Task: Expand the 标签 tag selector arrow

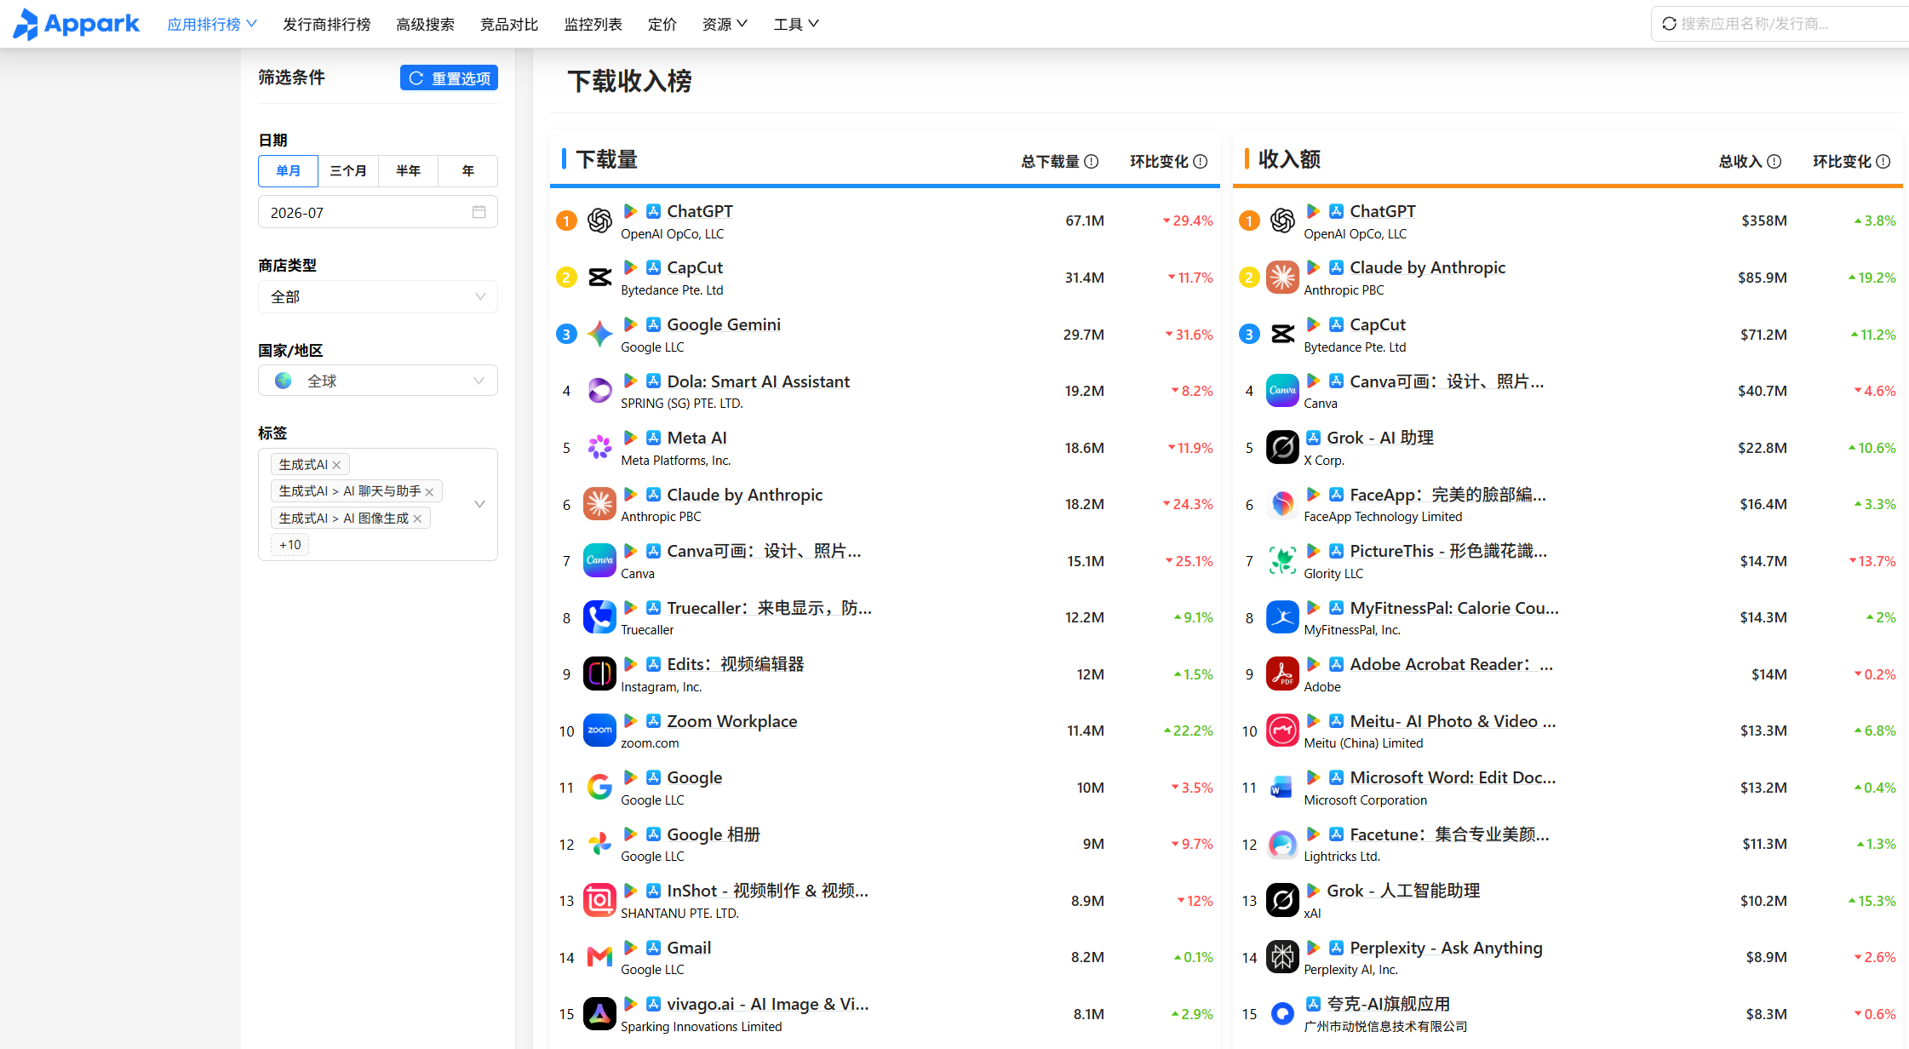Action: pos(480,504)
